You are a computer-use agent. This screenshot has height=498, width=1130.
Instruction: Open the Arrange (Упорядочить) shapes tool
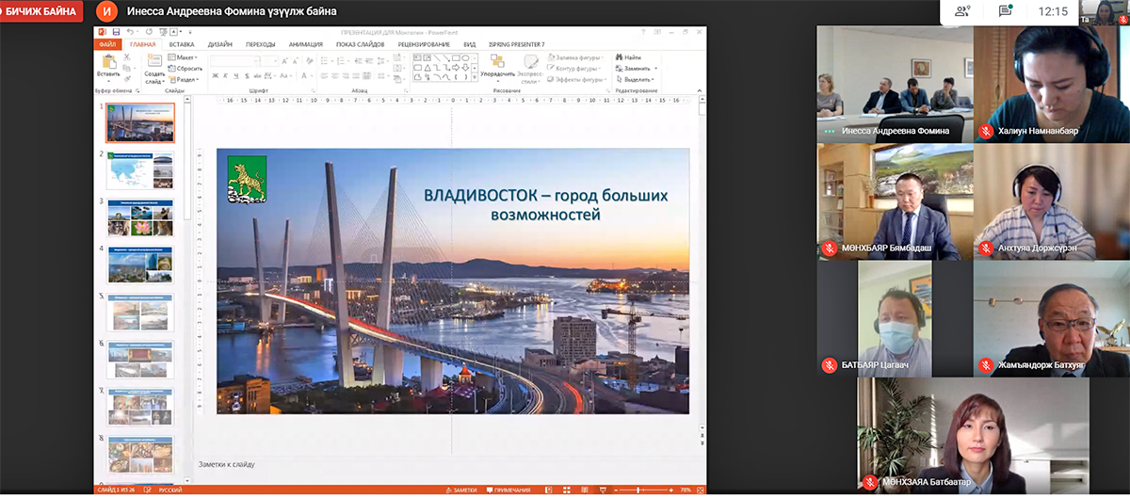click(497, 62)
